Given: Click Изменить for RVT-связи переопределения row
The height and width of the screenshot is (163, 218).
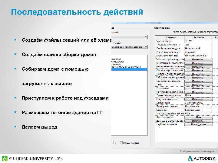Looking at the screenshot, I should (199, 78).
